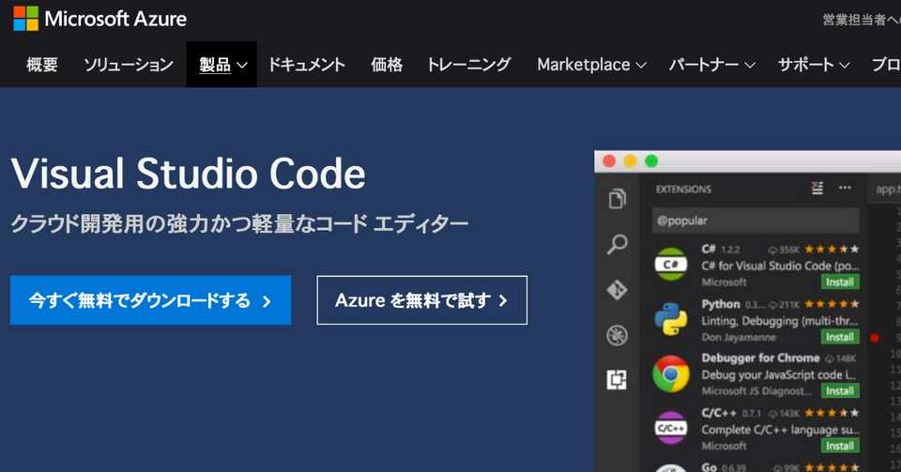
Task: Open the ソリューション nav item
Action: click(129, 65)
